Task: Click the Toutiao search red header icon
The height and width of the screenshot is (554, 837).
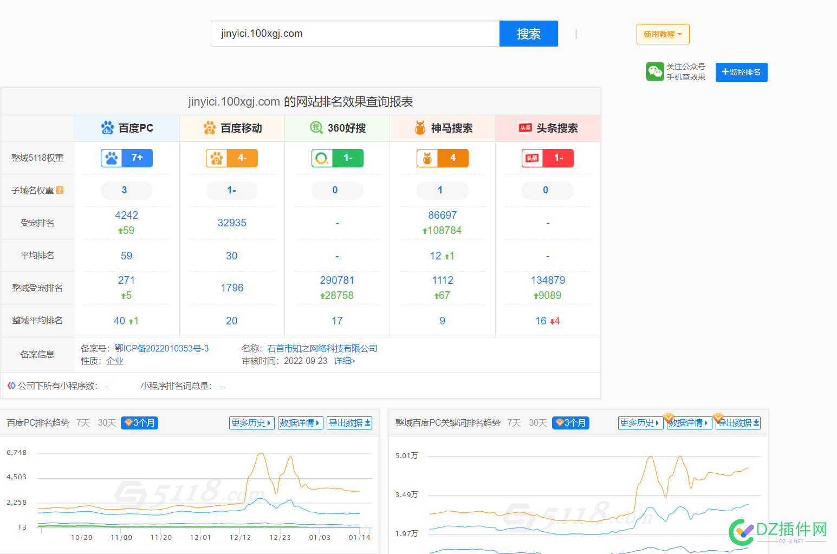Action: (x=525, y=128)
